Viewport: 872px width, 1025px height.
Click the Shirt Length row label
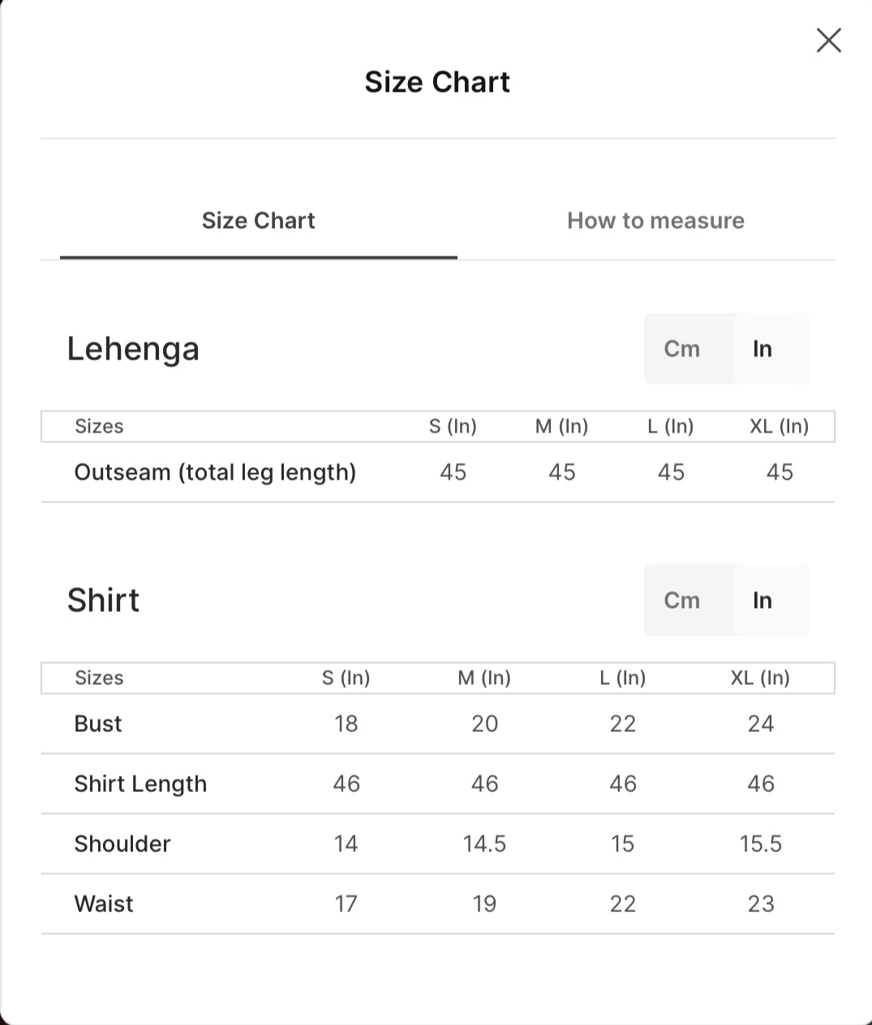click(x=140, y=784)
